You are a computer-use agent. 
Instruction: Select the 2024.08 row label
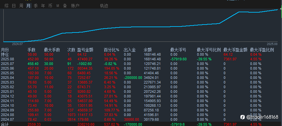[7, 115]
